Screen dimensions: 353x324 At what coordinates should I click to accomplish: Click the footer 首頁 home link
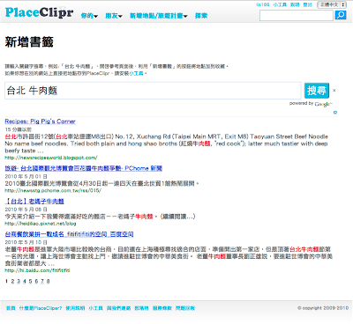click(11, 308)
